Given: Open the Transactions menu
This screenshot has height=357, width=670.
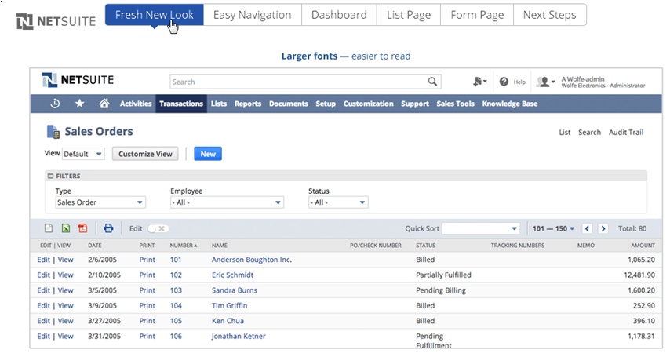Looking at the screenshot, I should point(181,104).
